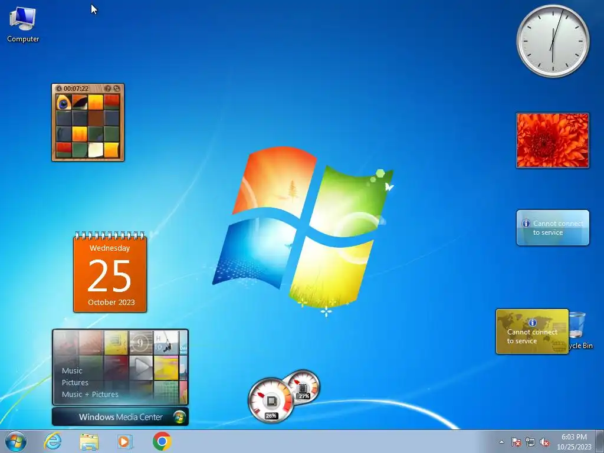Open the Recycle Bin desktop icon
This screenshot has width=604, height=453.
[x=578, y=330]
